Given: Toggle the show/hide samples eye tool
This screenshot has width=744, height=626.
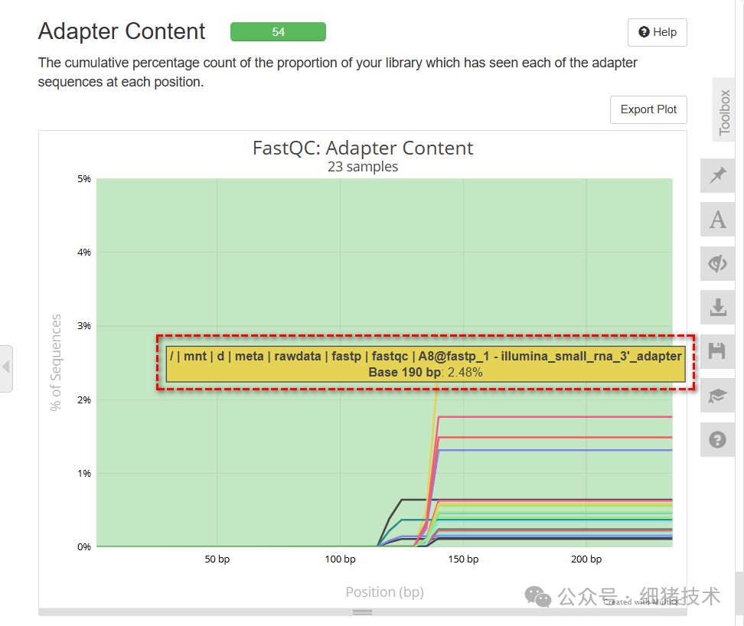Looking at the screenshot, I should [716, 263].
